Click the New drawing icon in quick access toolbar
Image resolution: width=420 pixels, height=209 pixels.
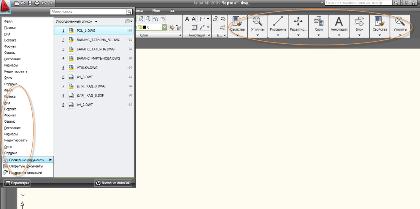pyautogui.click(x=17, y=3)
